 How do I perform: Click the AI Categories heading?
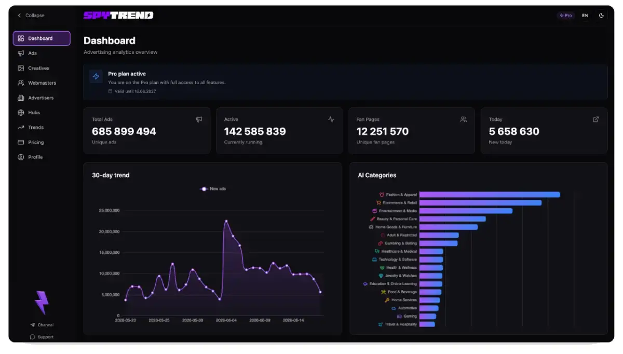377,175
